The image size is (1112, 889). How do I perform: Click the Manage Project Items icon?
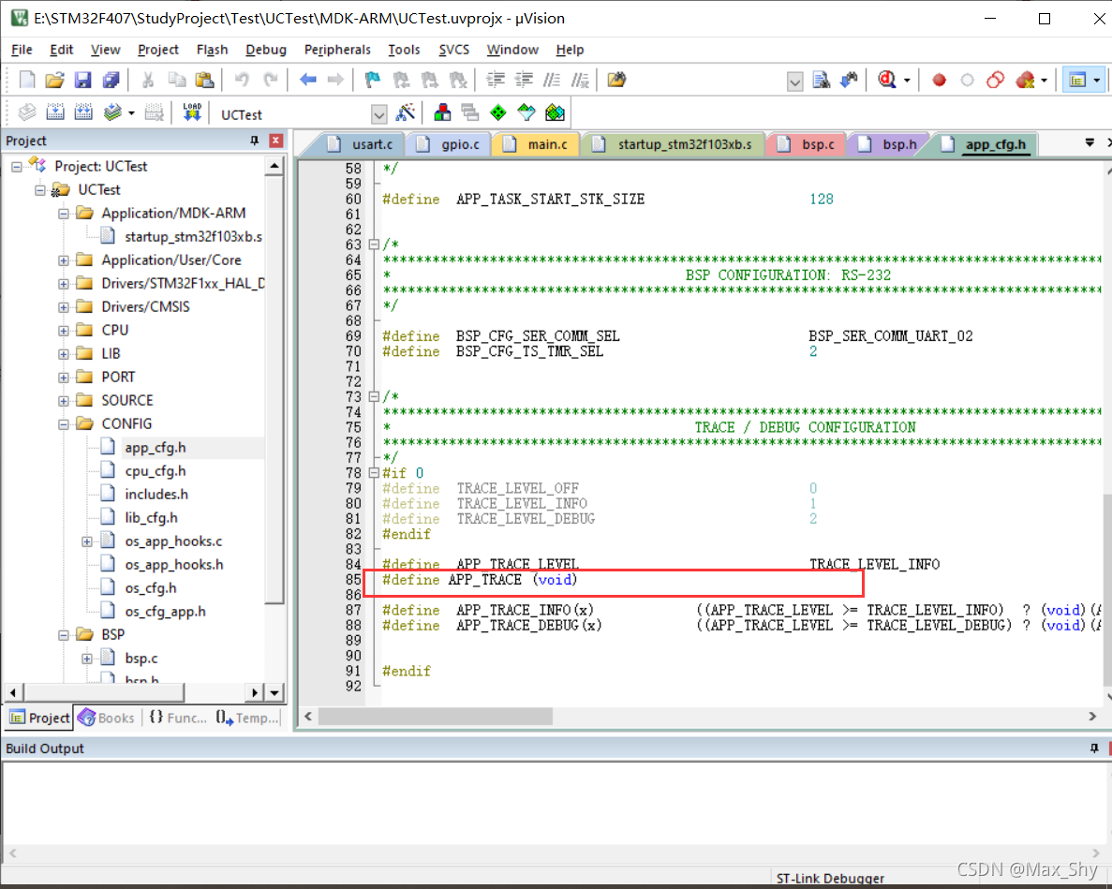tap(442, 112)
